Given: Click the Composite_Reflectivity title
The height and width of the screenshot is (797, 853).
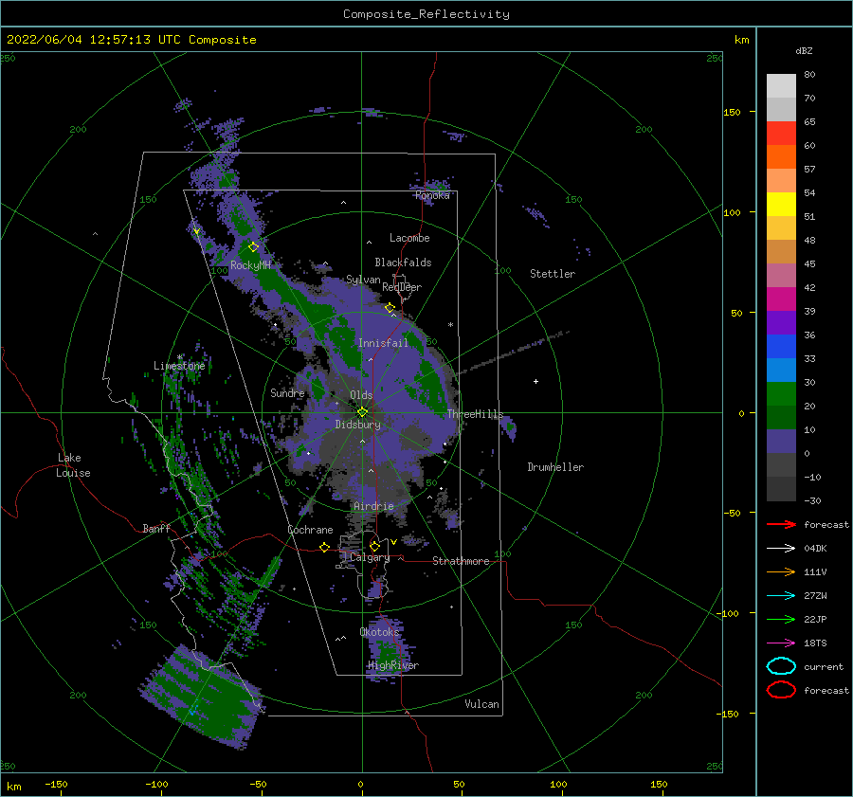Looking at the screenshot, I should tap(426, 14).
